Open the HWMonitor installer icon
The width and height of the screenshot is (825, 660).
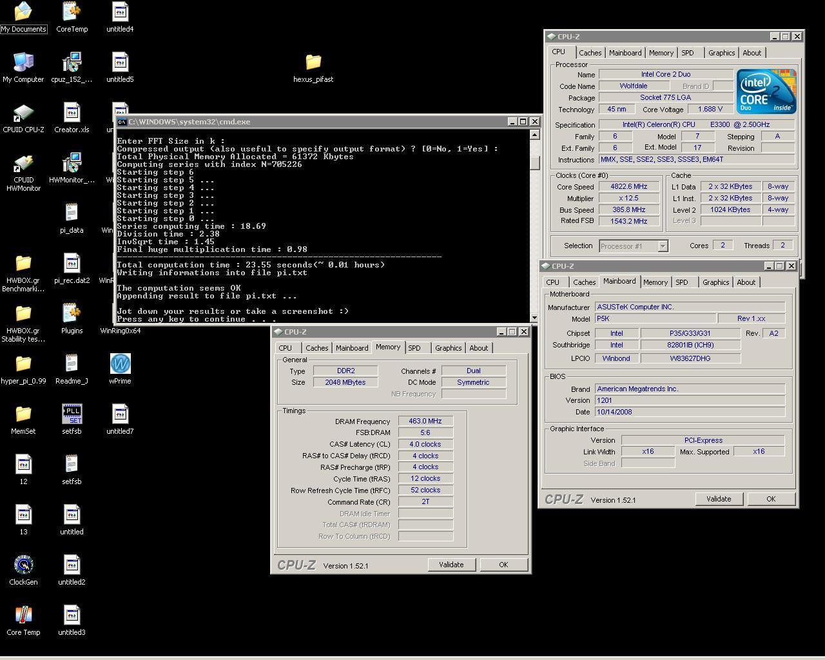tap(72, 168)
